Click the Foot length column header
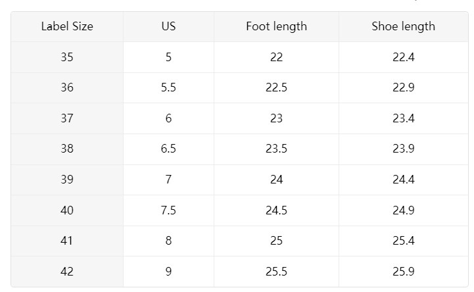 276,26
